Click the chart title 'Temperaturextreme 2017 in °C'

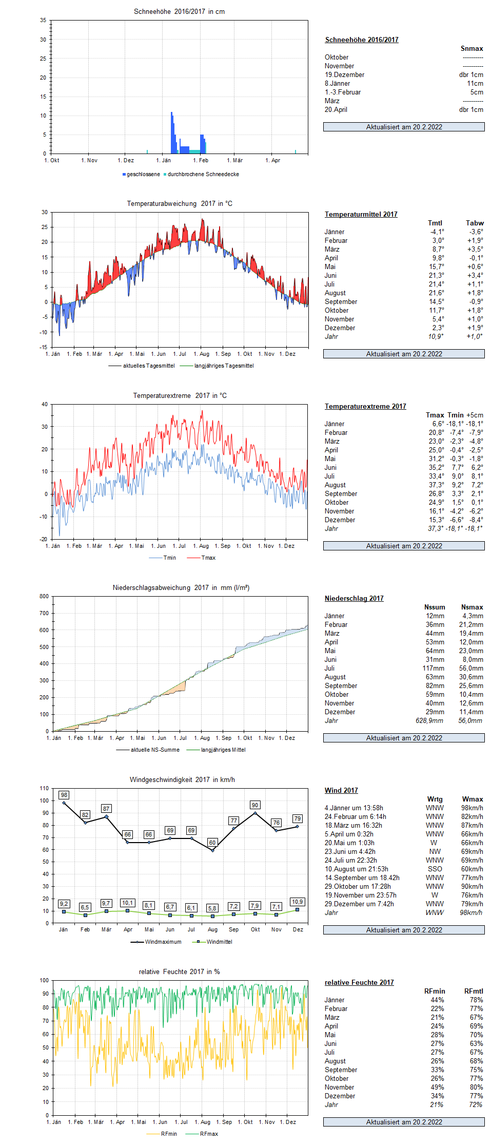pos(180,395)
